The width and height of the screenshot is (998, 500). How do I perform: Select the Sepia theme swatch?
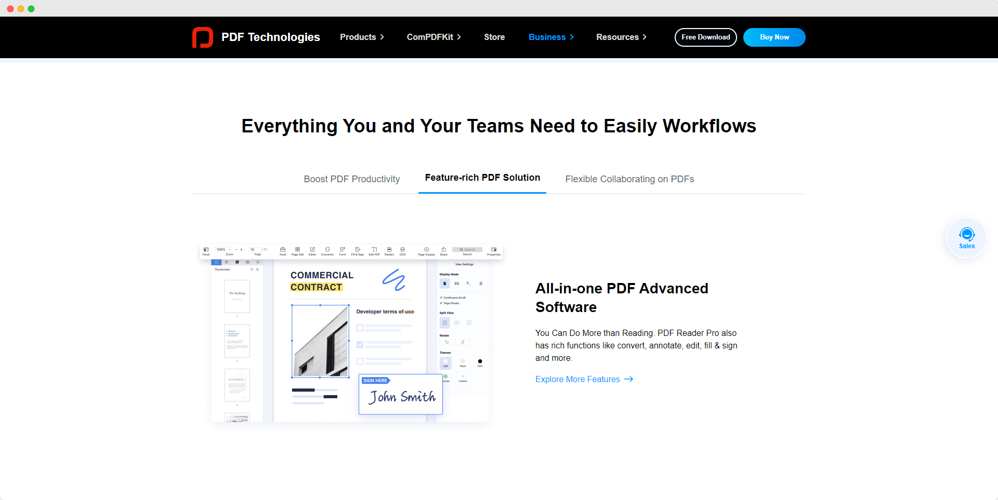pos(463,361)
